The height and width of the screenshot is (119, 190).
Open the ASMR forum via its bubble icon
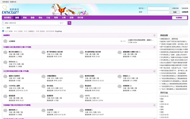[5, 86]
